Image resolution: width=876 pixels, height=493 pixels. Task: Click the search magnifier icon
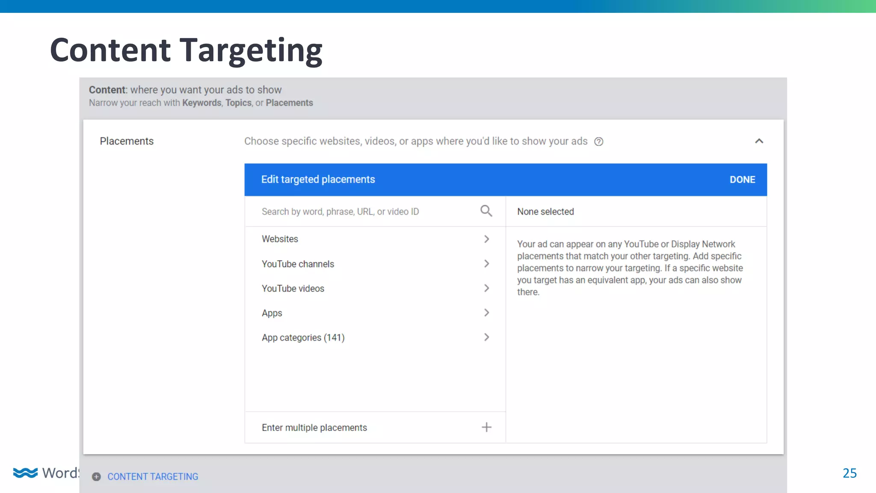486,211
